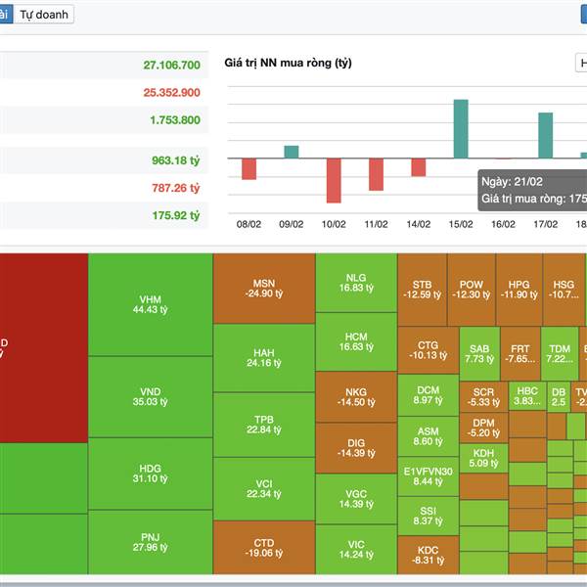This screenshot has height=587, width=587.
Task: Click the 16/02 axis date label
Action: pyautogui.click(x=503, y=224)
